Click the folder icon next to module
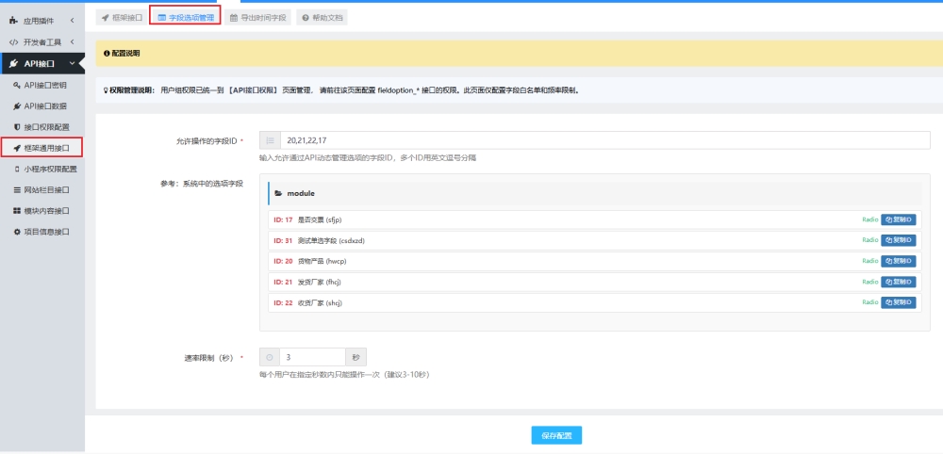Image resolution: width=943 pixels, height=454 pixels. [278, 193]
